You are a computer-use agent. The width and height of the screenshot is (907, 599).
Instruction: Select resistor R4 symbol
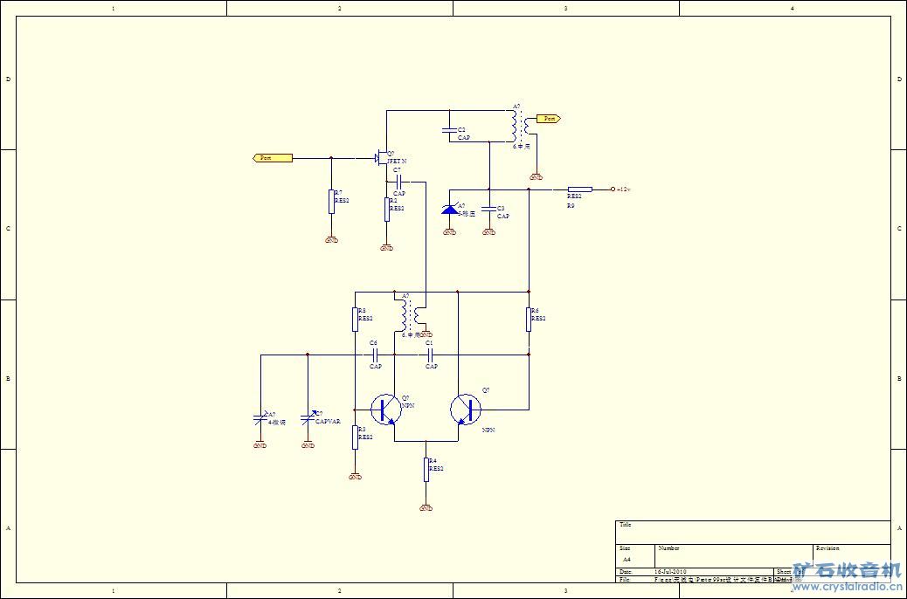[426, 470]
